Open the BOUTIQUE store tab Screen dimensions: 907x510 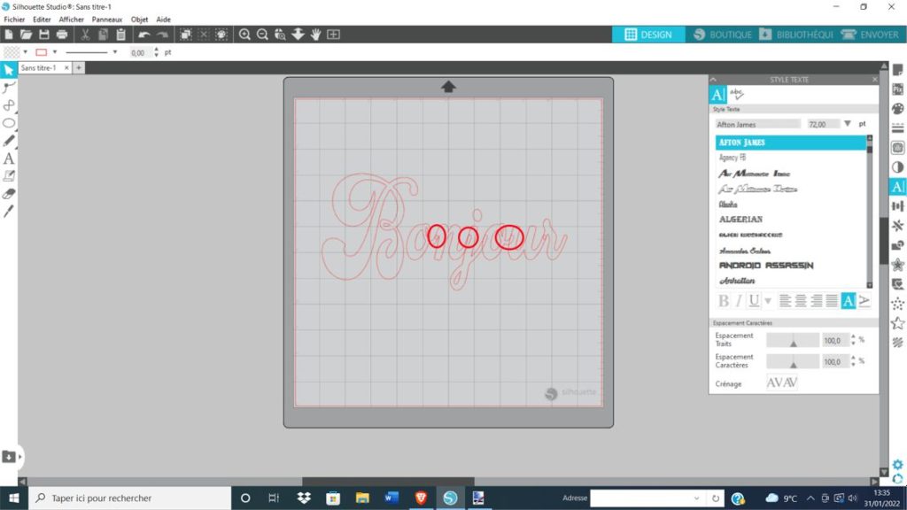point(723,35)
